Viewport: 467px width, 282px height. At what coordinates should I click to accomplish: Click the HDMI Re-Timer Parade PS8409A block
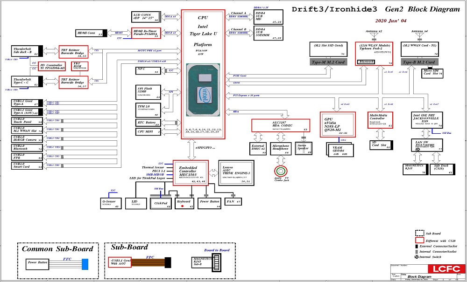pos(146,33)
